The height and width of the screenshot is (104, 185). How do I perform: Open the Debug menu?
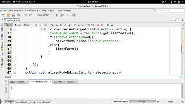point(44,10)
